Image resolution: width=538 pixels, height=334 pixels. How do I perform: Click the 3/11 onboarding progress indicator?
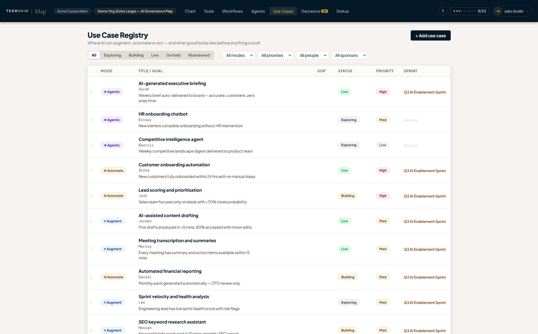tap(470, 11)
